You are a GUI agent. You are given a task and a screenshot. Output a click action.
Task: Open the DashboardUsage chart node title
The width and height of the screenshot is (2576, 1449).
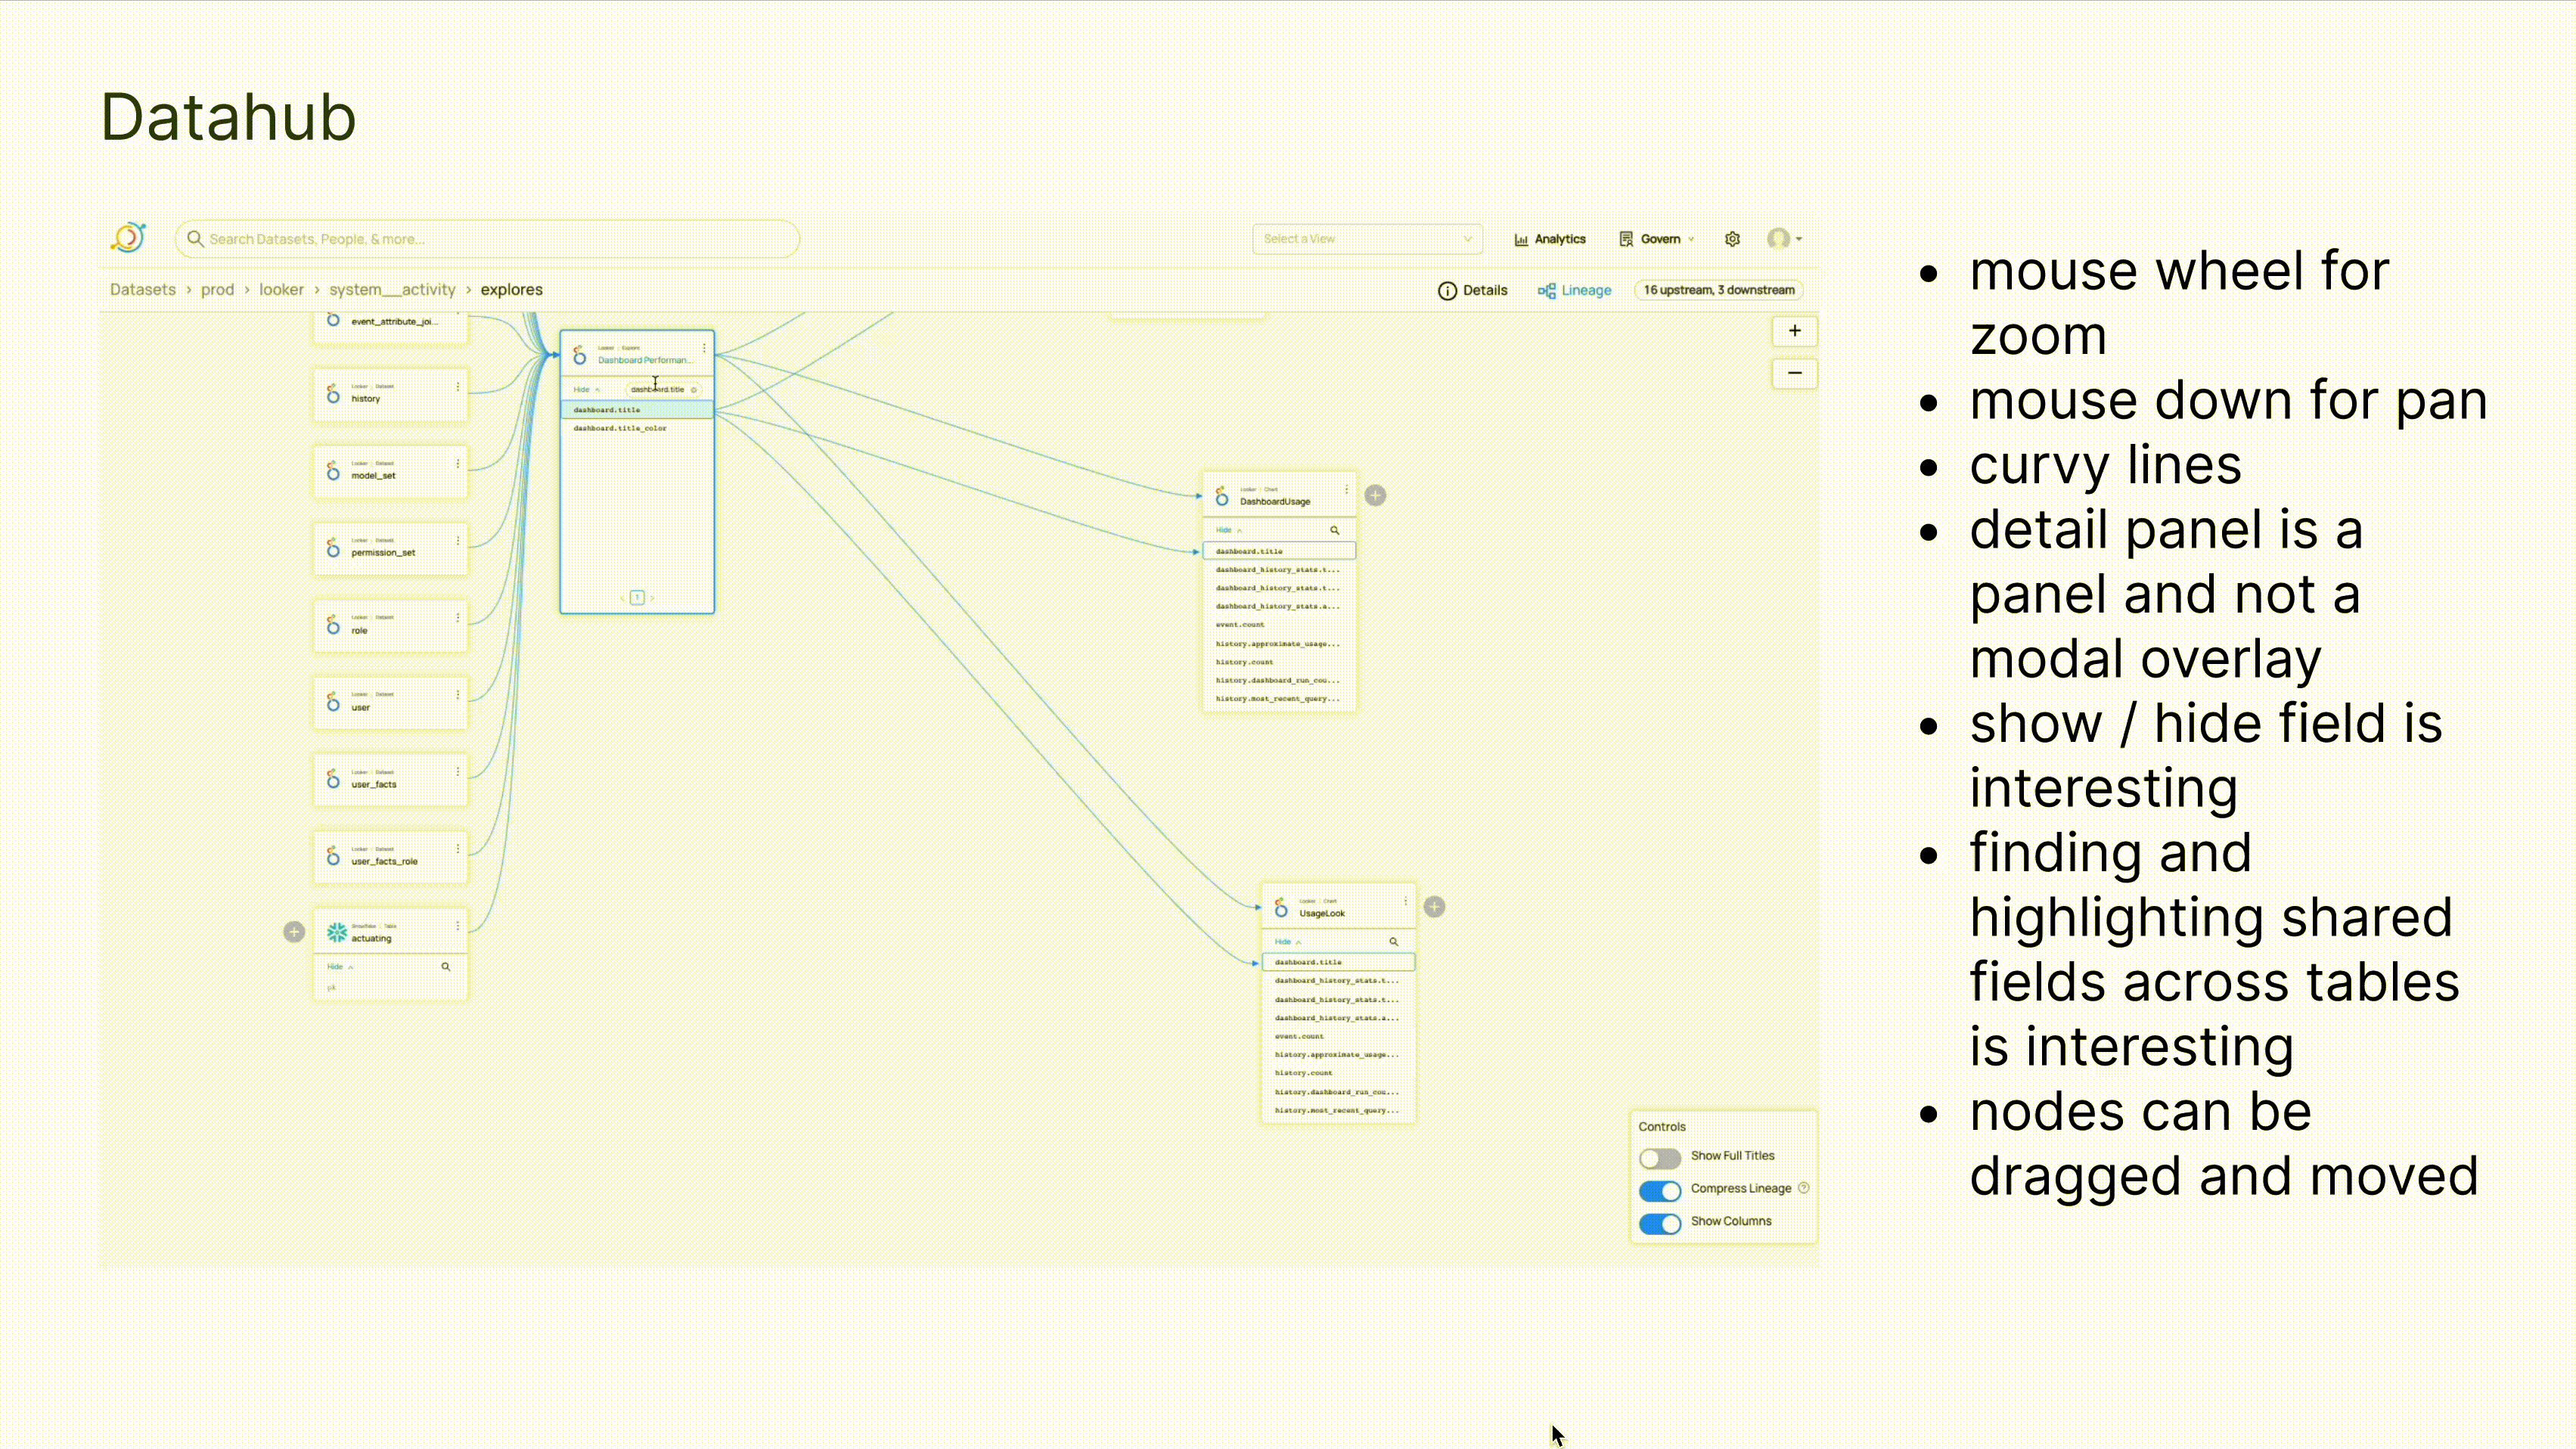[x=1275, y=502]
